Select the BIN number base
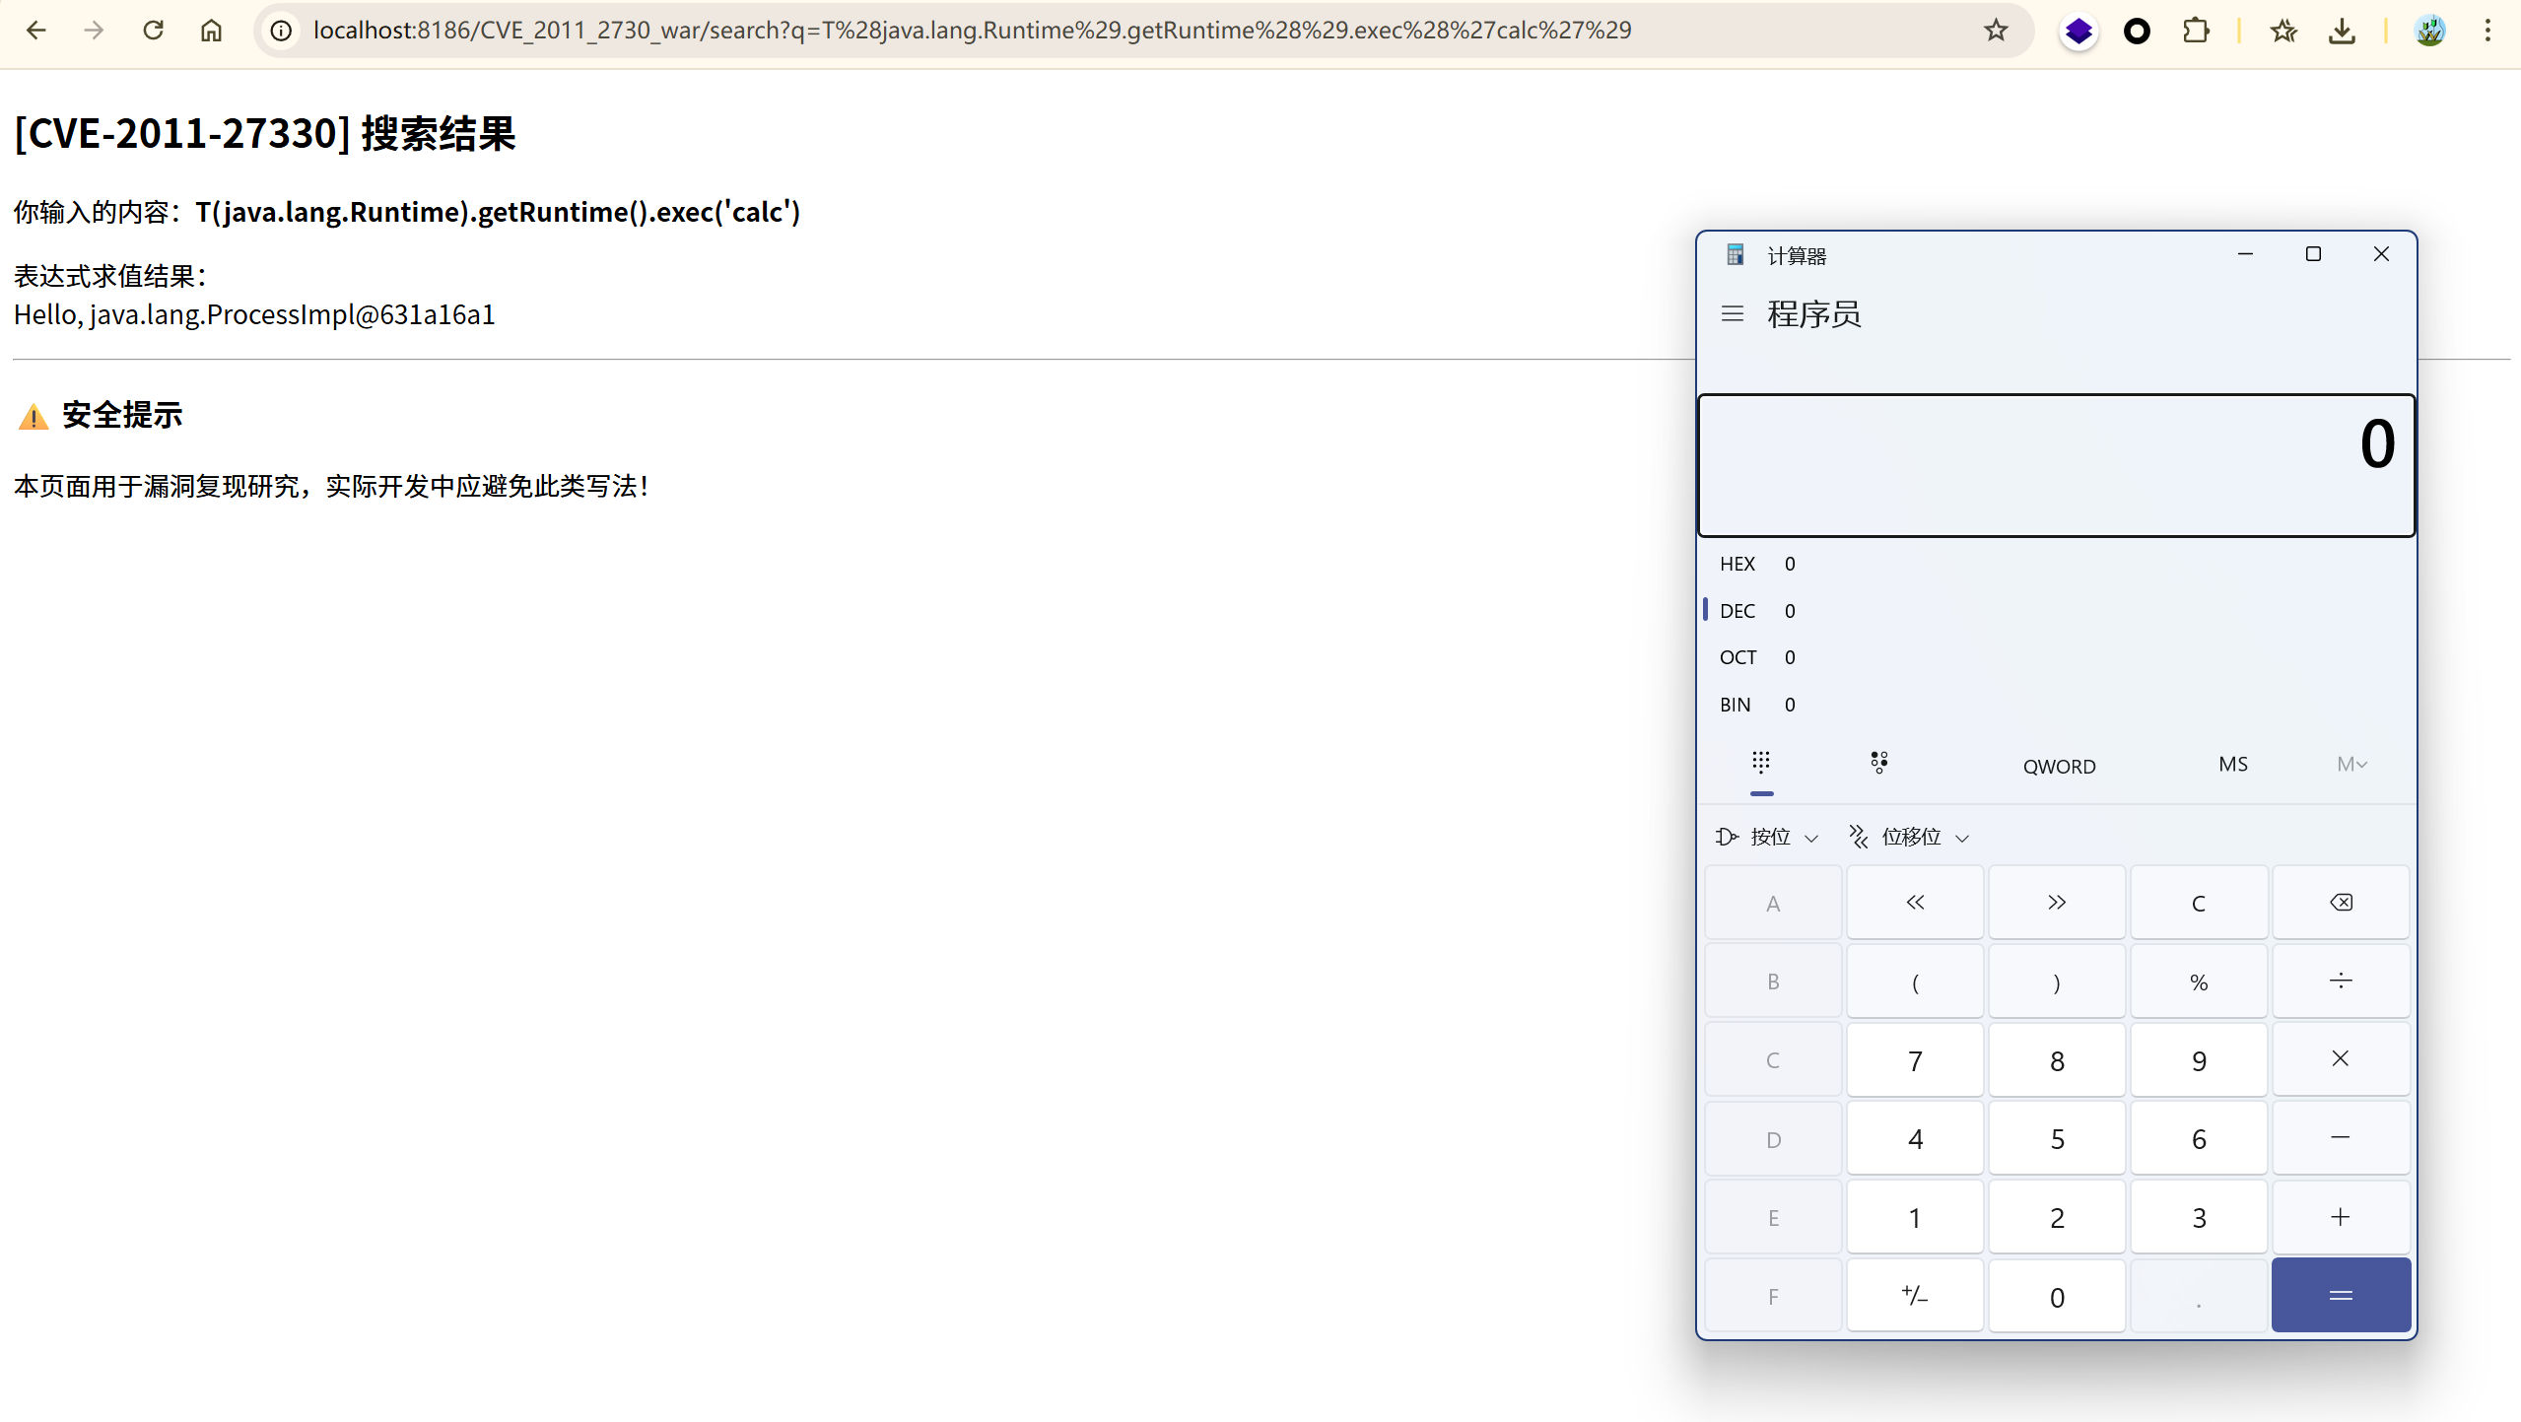Screen dimensions: 2521x1422 point(1736,705)
